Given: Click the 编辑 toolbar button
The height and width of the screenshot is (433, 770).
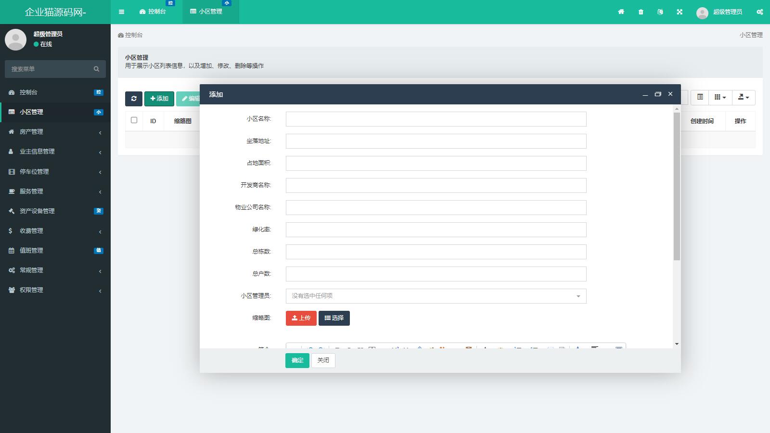Looking at the screenshot, I should click(x=188, y=99).
